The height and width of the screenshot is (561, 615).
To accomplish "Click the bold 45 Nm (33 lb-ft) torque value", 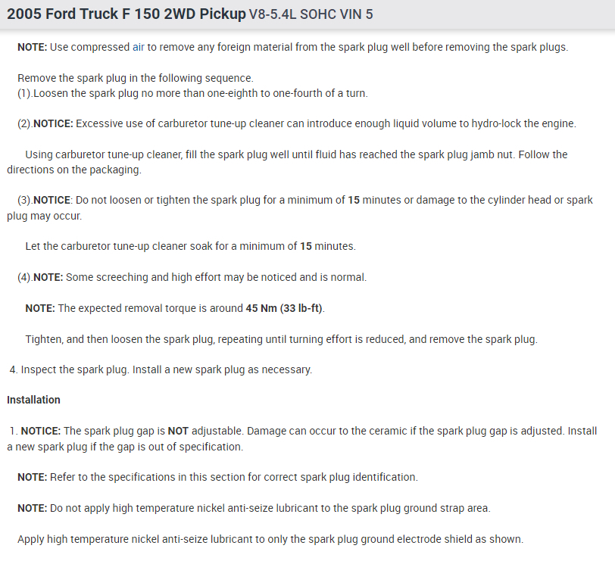I will [x=289, y=308].
